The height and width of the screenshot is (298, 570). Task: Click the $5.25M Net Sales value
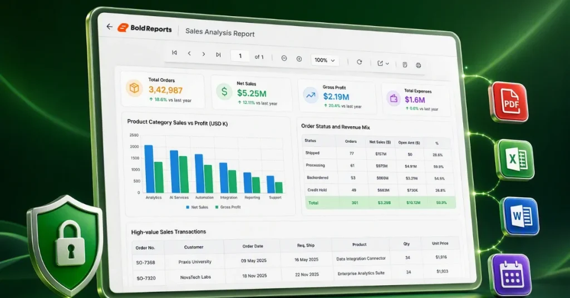(252, 93)
